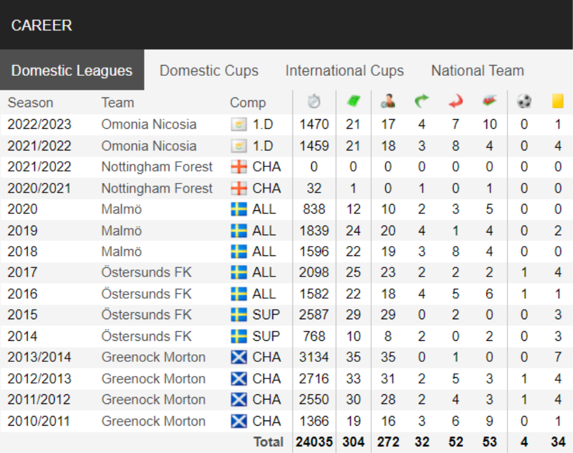
Task: Click the soccer ball goals icon
Action: point(524,102)
